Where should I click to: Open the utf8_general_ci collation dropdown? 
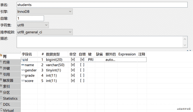[45, 32]
